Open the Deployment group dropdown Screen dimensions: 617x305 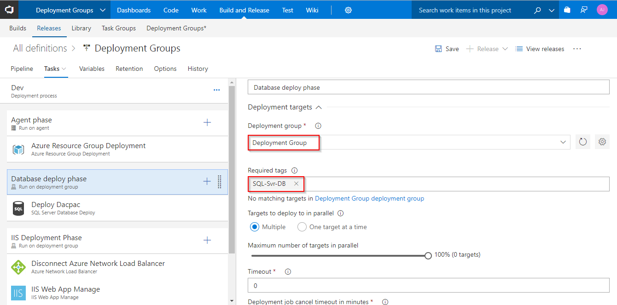563,143
